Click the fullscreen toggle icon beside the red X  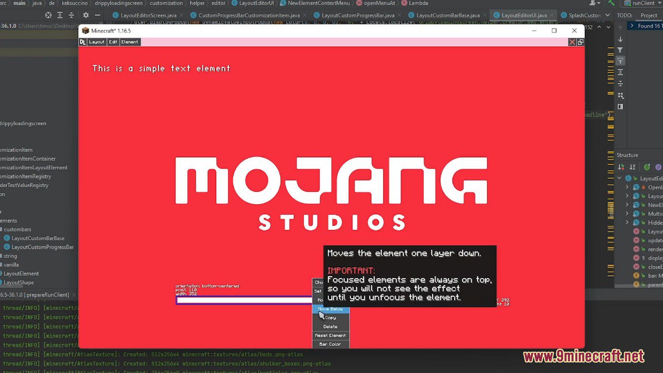click(580, 42)
